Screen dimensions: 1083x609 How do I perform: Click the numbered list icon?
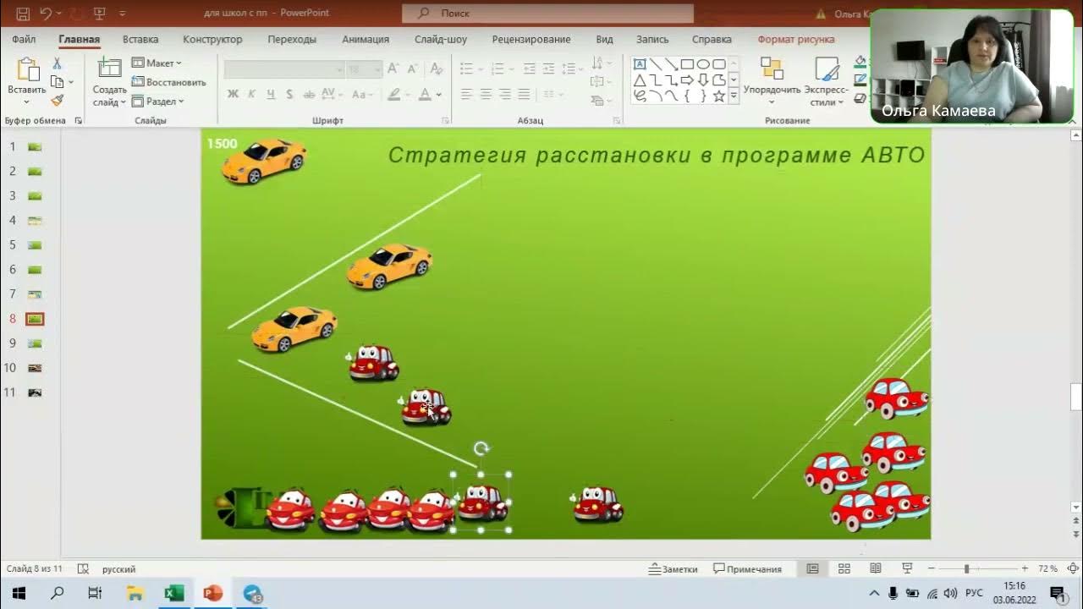pyautogui.click(x=498, y=69)
